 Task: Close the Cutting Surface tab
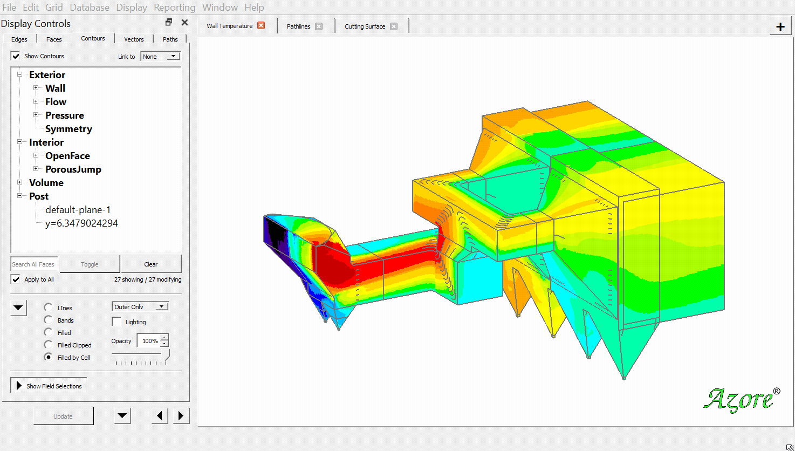[x=394, y=26]
